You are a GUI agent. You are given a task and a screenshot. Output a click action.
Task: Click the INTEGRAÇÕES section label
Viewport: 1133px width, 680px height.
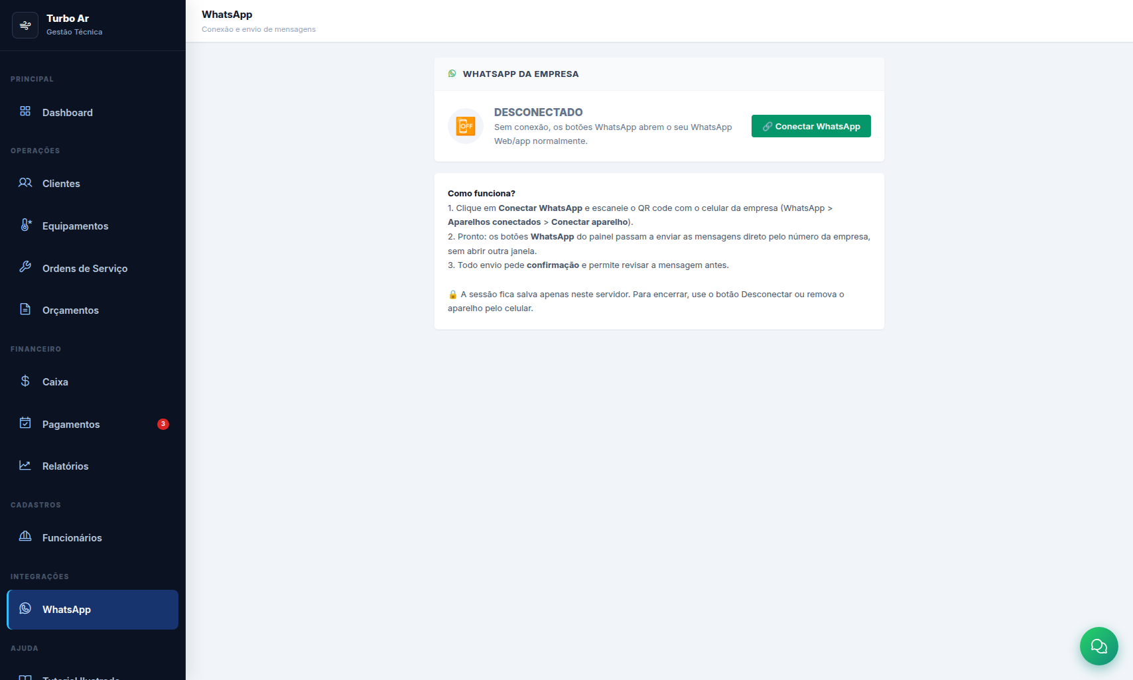pyautogui.click(x=40, y=577)
